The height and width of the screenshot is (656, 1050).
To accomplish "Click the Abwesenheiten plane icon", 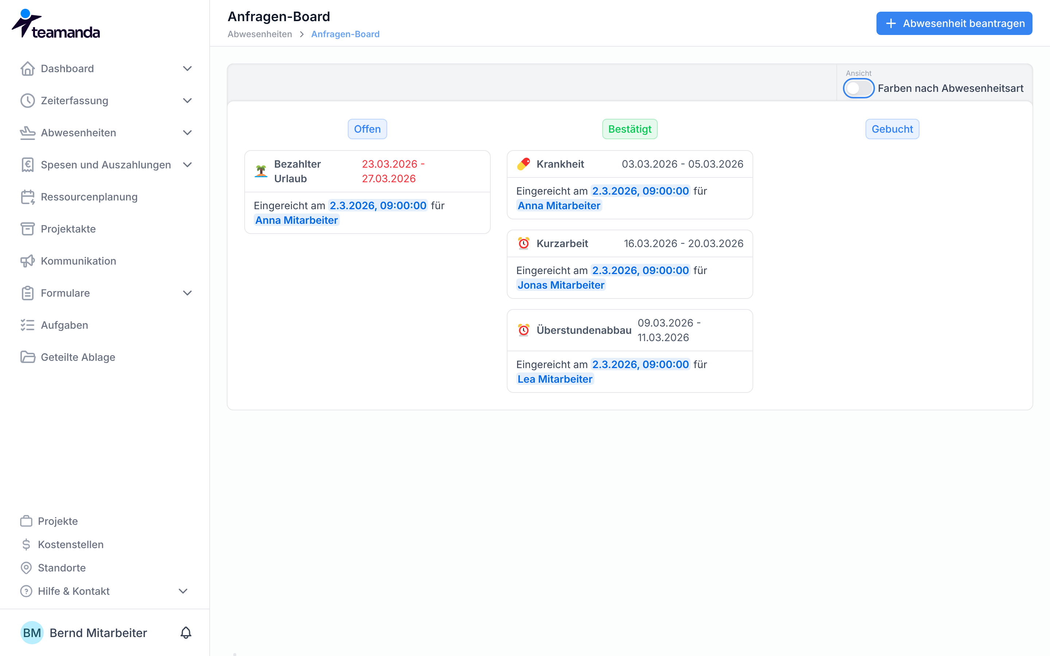I will point(27,133).
